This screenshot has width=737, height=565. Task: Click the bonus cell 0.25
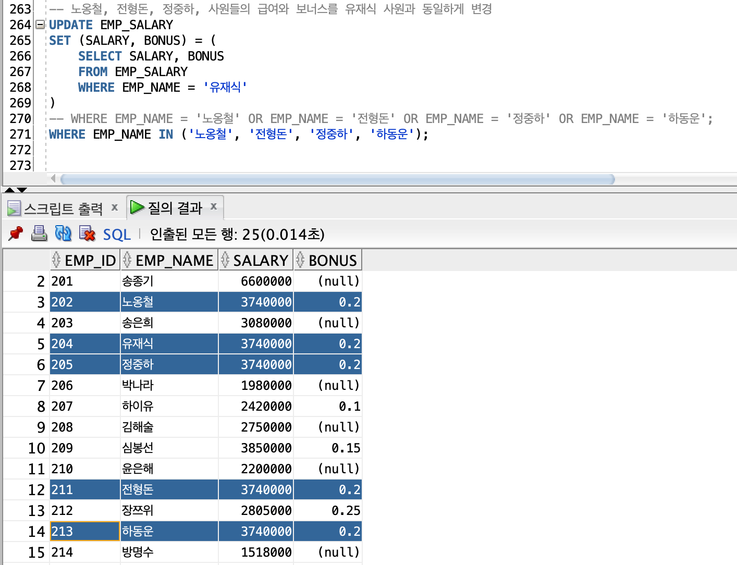pyautogui.click(x=327, y=511)
